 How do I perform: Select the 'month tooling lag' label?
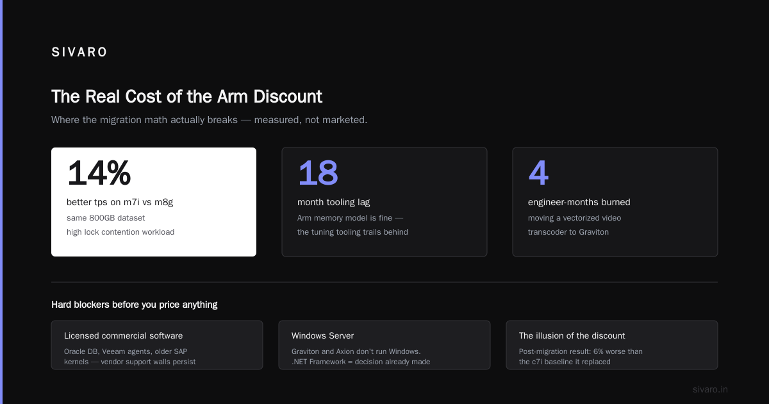(334, 202)
